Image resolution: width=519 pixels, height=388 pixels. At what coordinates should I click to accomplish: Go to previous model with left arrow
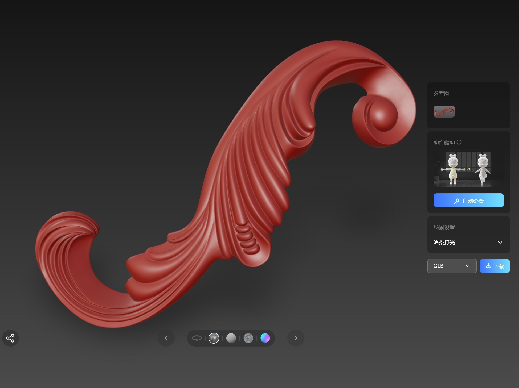point(166,338)
